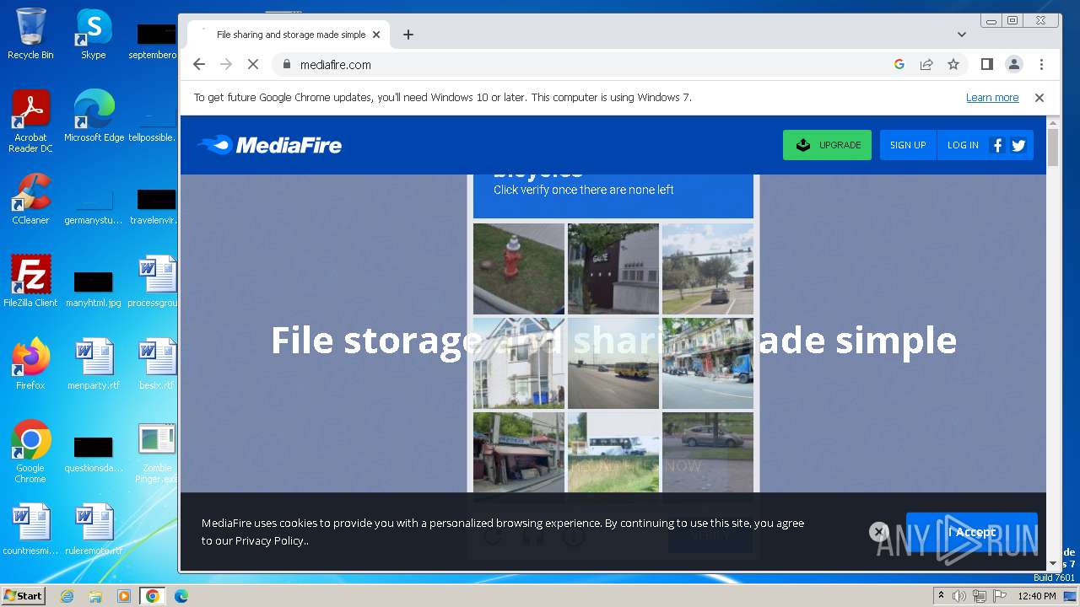The height and width of the screenshot is (607, 1080).
Task: Click the MediaFire logo
Action: (270, 145)
